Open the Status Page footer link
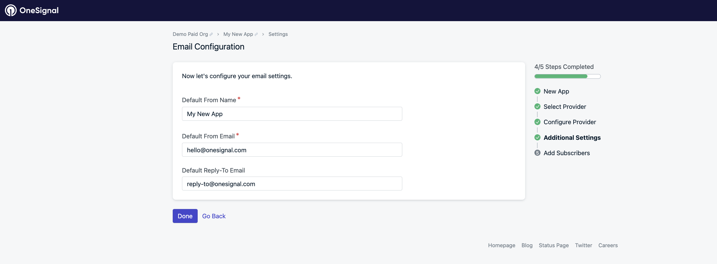Viewport: 717px width, 264px height. (554, 245)
